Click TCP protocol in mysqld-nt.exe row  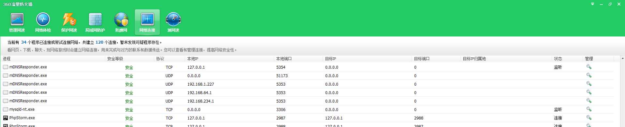pos(169,109)
